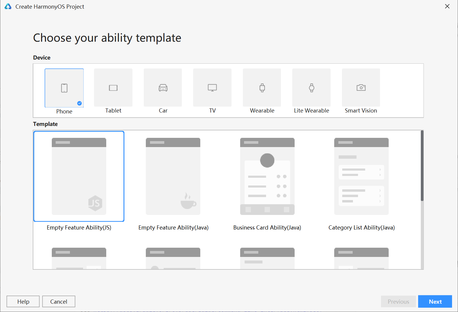The height and width of the screenshot is (312, 458).
Task: Click the Tablet device label
Action: [113, 110]
